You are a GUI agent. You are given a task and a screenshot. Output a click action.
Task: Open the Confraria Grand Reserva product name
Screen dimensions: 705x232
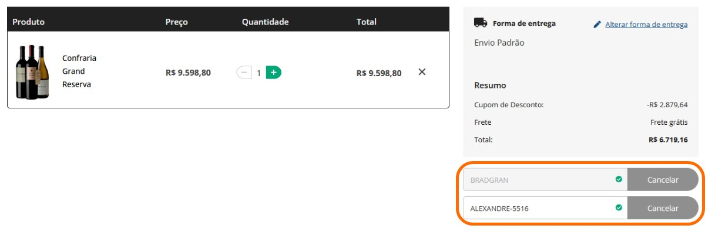[79, 71]
